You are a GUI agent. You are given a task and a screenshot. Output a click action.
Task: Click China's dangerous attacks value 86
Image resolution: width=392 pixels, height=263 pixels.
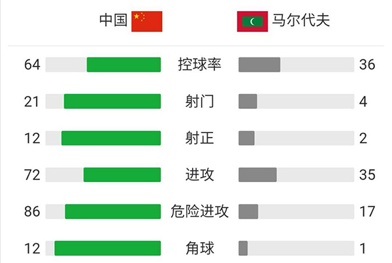[32, 211]
